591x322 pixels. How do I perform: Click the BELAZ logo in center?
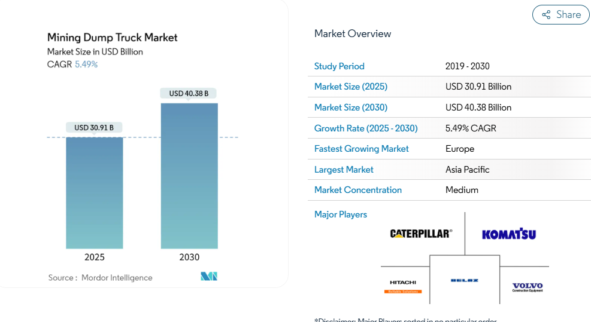465,280
